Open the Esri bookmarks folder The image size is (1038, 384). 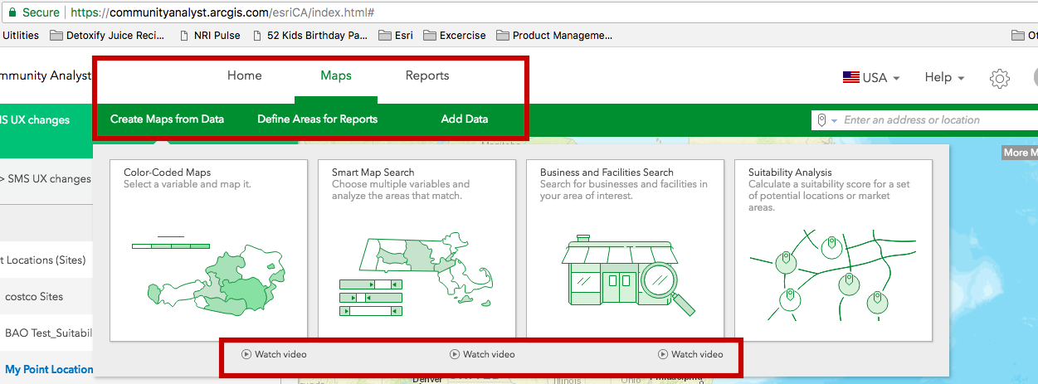click(397, 36)
